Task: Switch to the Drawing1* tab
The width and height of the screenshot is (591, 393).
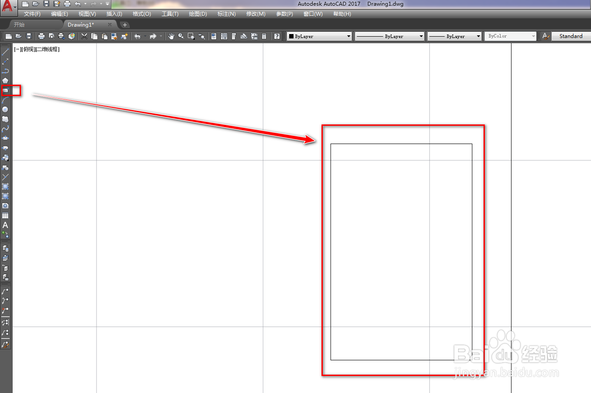Action: [80, 25]
